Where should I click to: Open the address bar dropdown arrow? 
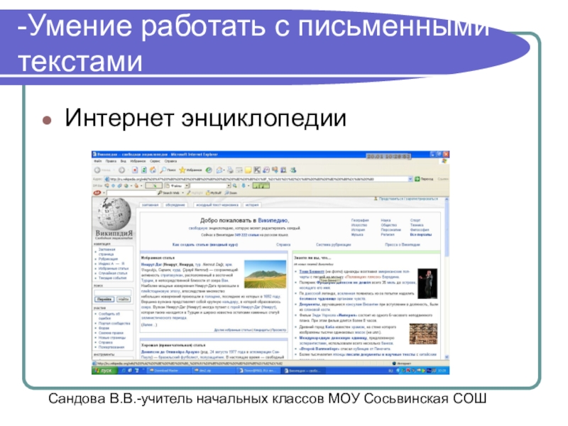pyautogui.click(x=410, y=179)
